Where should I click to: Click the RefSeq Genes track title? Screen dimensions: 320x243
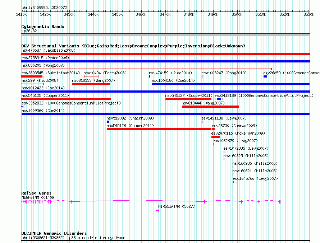point(36,193)
